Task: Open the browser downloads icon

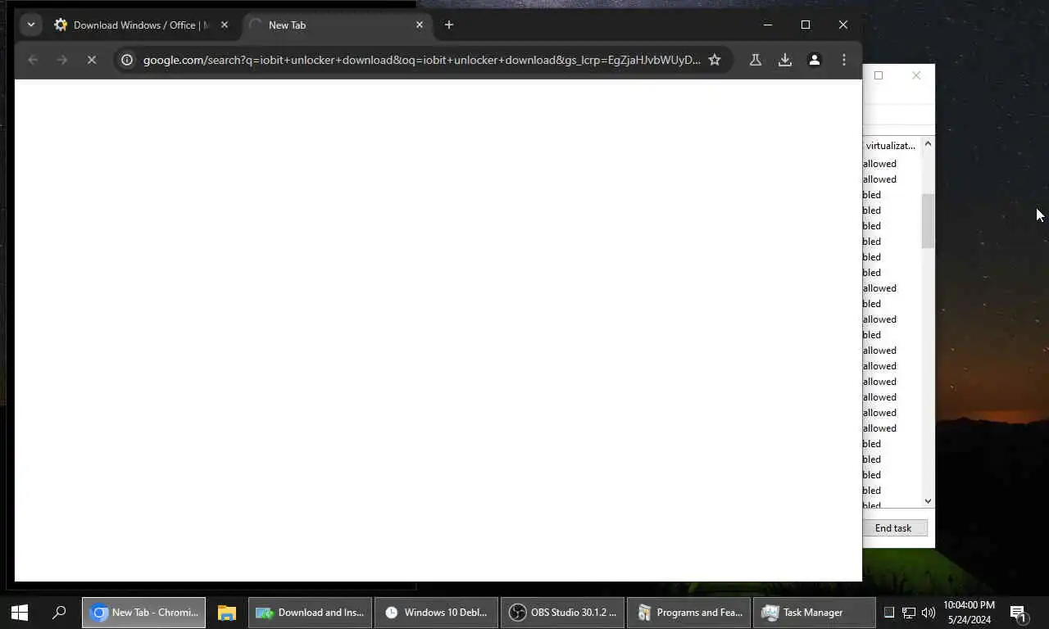Action: pyautogui.click(x=785, y=60)
